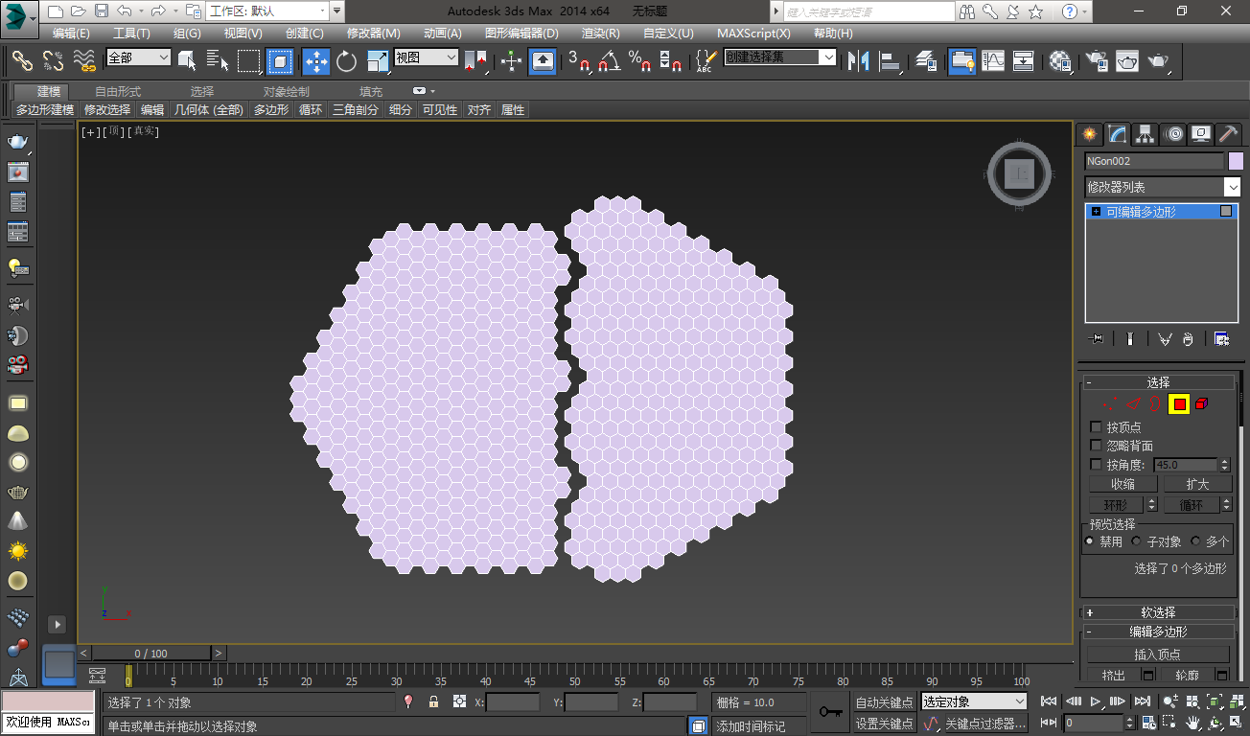Open the 渲染(R) menu
Image resolution: width=1250 pixels, height=736 pixels.
point(600,33)
